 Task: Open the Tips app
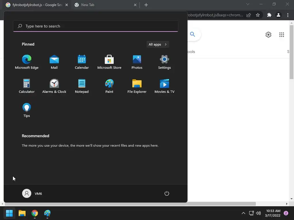point(27,110)
